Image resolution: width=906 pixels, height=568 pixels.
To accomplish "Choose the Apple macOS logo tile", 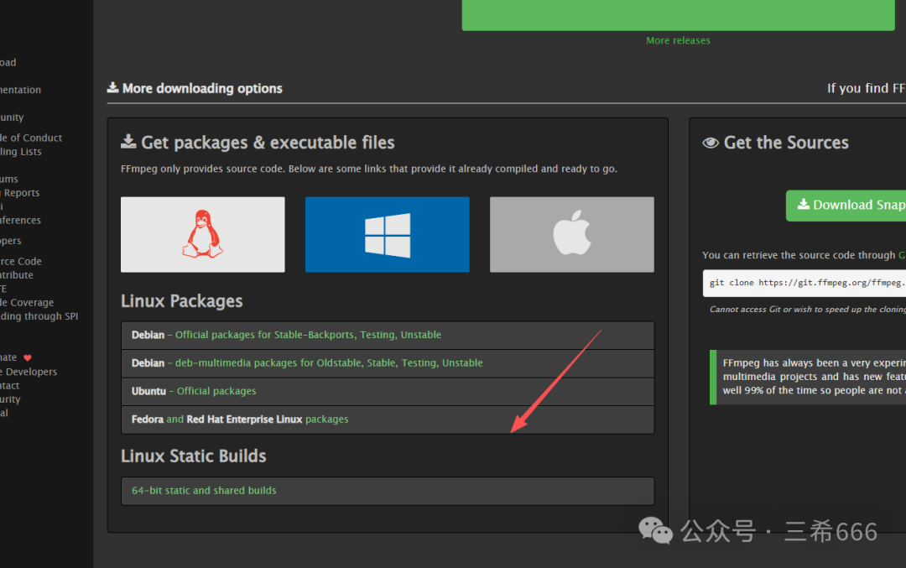I will click(571, 234).
